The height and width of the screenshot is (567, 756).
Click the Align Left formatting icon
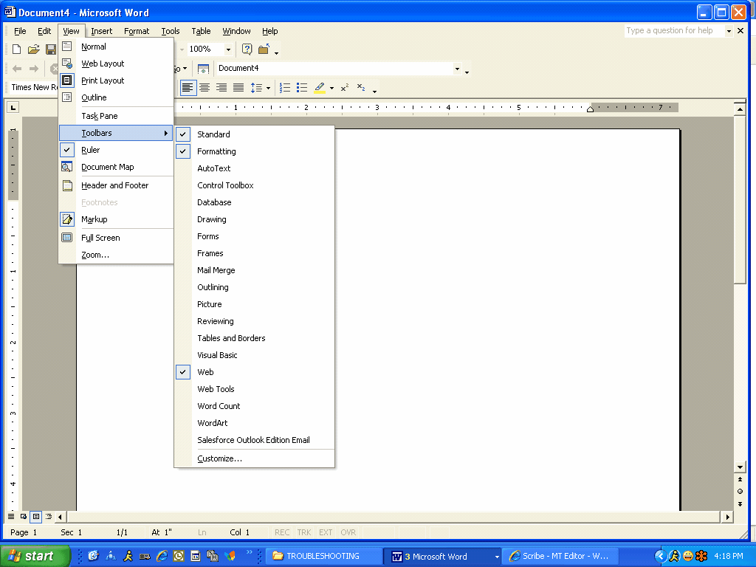pyautogui.click(x=188, y=88)
